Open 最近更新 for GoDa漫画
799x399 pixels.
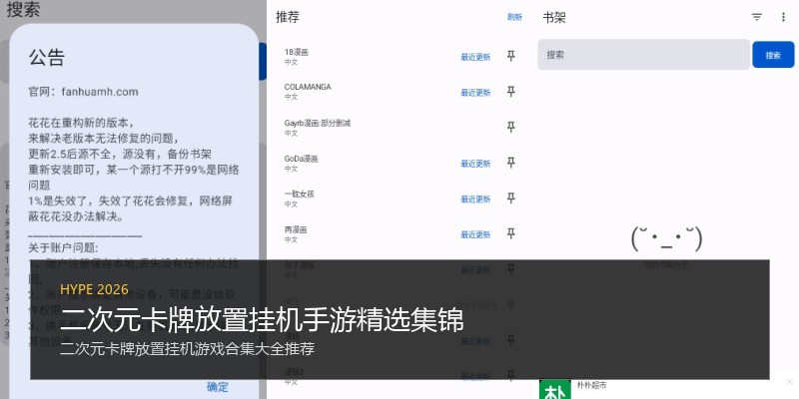[x=475, y=164]
